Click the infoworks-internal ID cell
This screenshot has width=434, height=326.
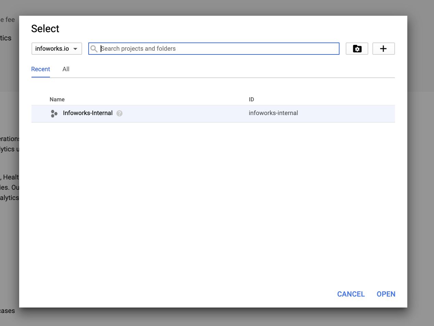click(x=273, y=113)
